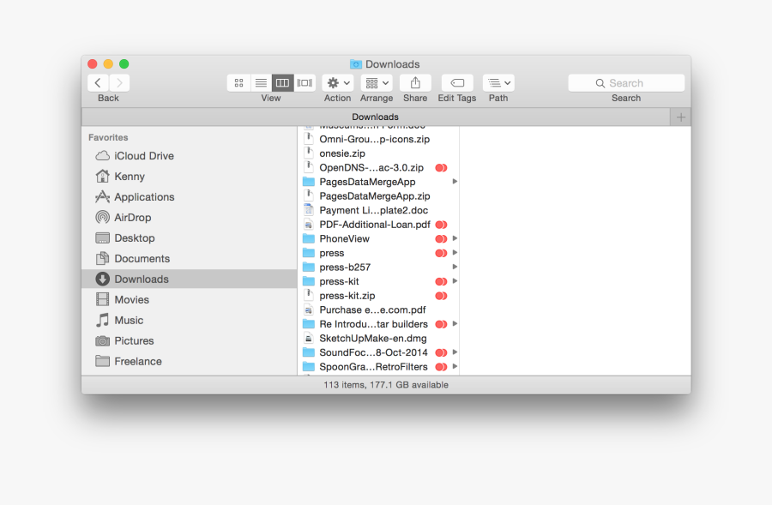Go back using the Back button
Image resolution: width=772 pixels, height=505 pixels.
click(97, 82)
